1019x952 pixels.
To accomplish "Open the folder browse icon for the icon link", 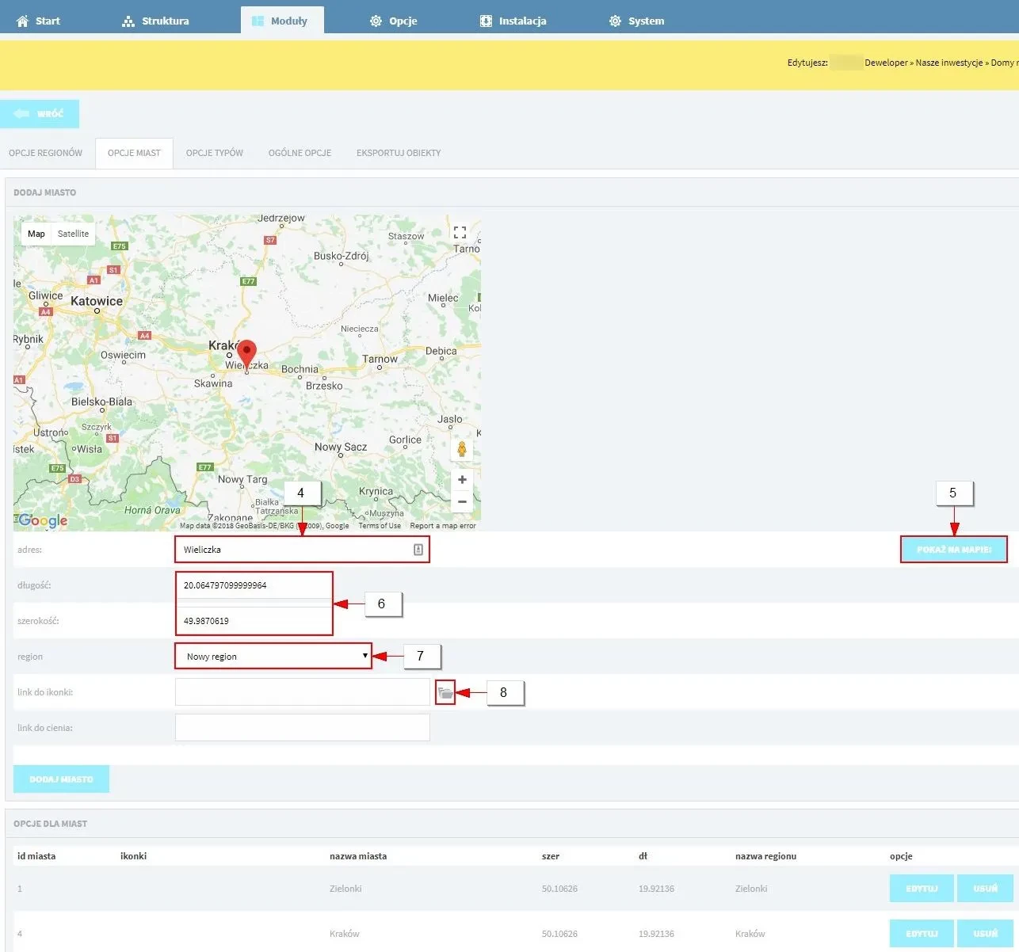I will coord(445,693).
